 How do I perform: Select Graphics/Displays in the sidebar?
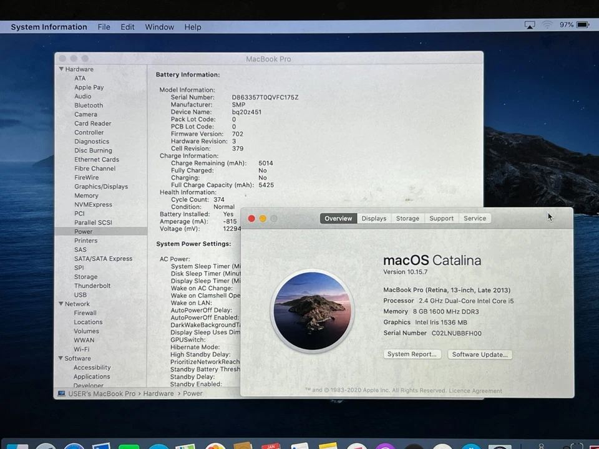(x=101, y=186)
